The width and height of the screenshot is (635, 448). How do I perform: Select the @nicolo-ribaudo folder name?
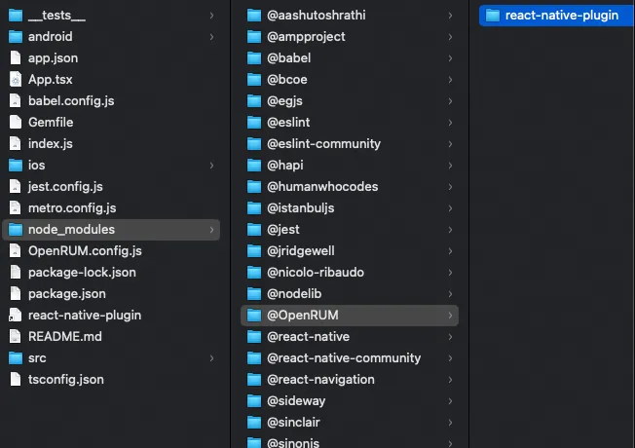316,273
